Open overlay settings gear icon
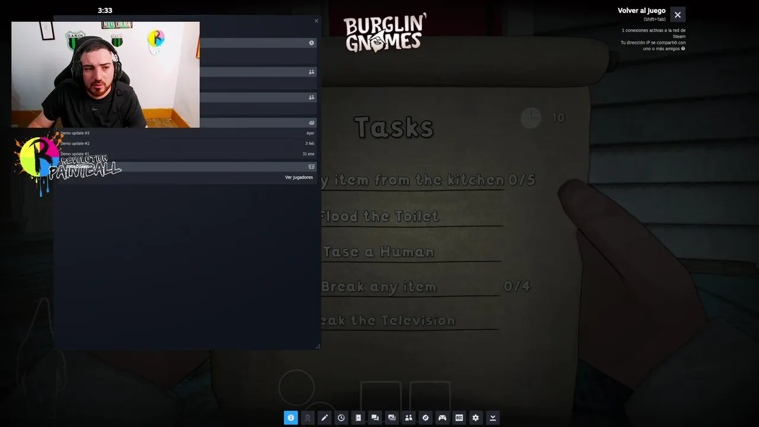The image size is (759, 427). click(x=476, y=418)
